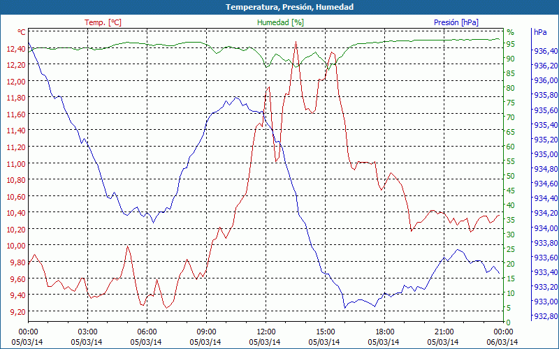Viewport: 559px width, 349px height.
Task: Click the 'hPa' unit label on the pressure axis
Action: tap(540, 32)
